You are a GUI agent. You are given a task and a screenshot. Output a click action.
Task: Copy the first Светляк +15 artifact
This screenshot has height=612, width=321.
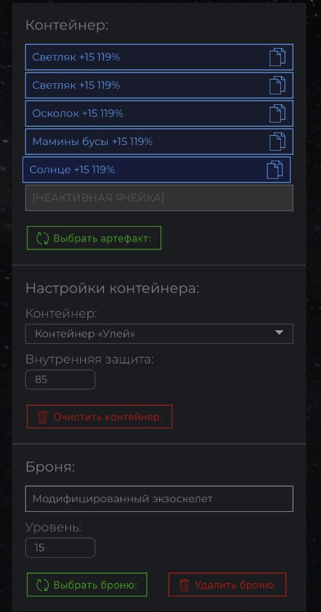click(x=277, y=57)
